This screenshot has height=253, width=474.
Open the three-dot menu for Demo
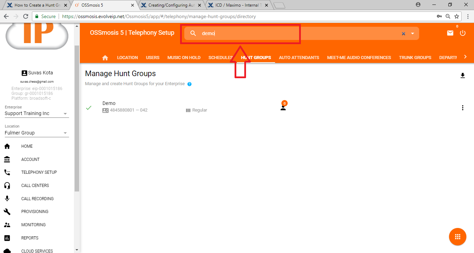click(x=463, y=108)
